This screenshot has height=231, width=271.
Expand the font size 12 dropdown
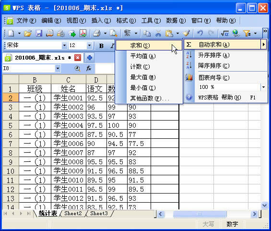89,46
